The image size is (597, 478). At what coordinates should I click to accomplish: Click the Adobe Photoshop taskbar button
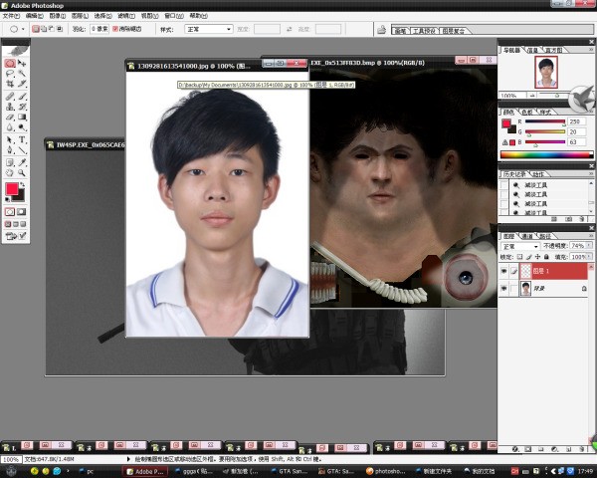(144, 470)
